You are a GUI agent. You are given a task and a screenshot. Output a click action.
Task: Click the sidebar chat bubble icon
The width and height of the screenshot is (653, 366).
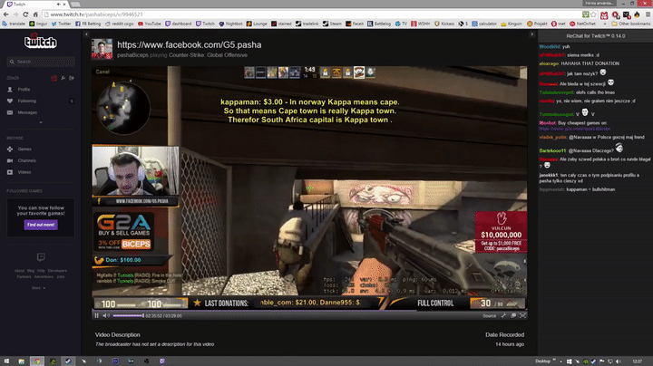41,257
